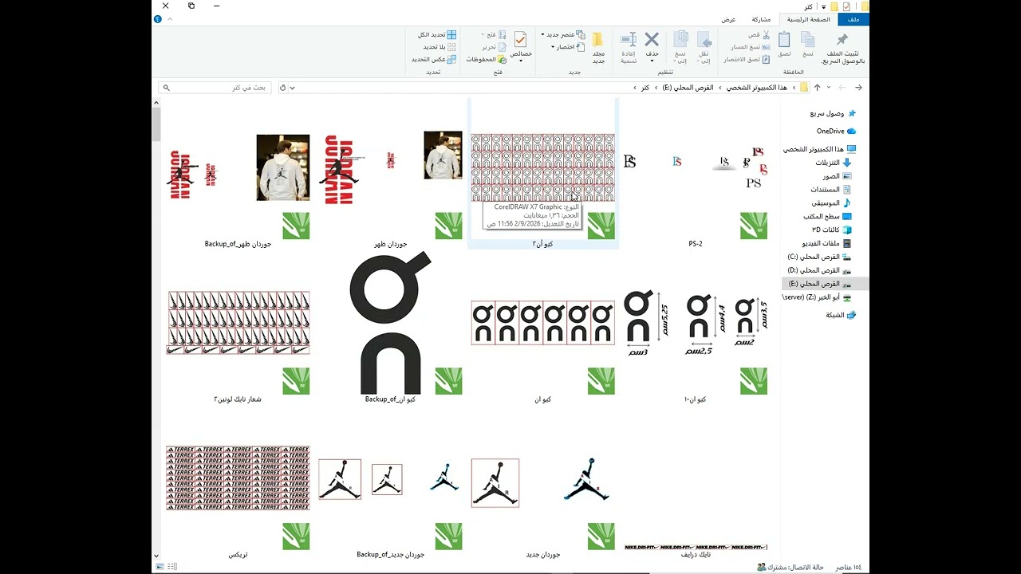Open Desktop (سطح المكتب) in sidebar
This screenshot has width=1021, height=574.
pyautogui.click(x=828, y=216)
